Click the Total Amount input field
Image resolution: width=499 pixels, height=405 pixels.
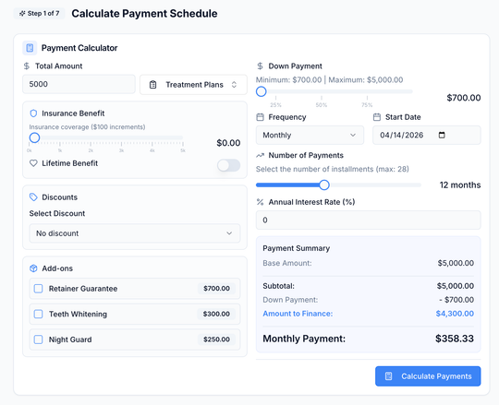79,84
